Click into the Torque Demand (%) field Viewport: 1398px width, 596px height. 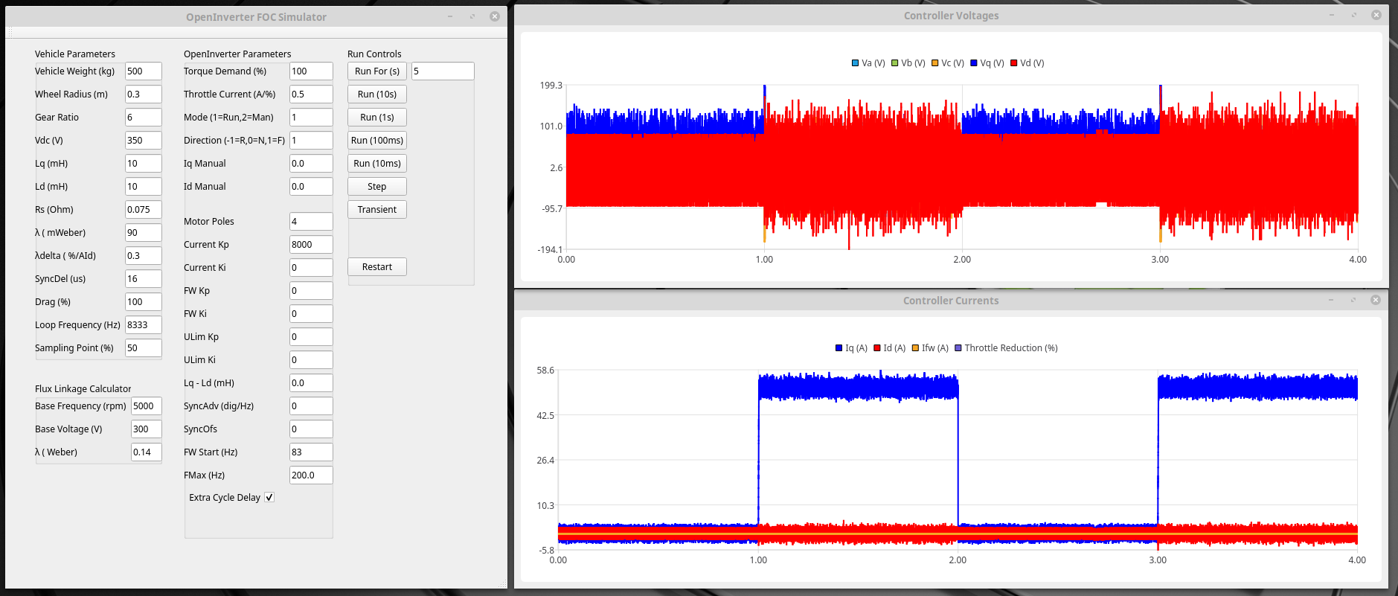coord(310,71)
